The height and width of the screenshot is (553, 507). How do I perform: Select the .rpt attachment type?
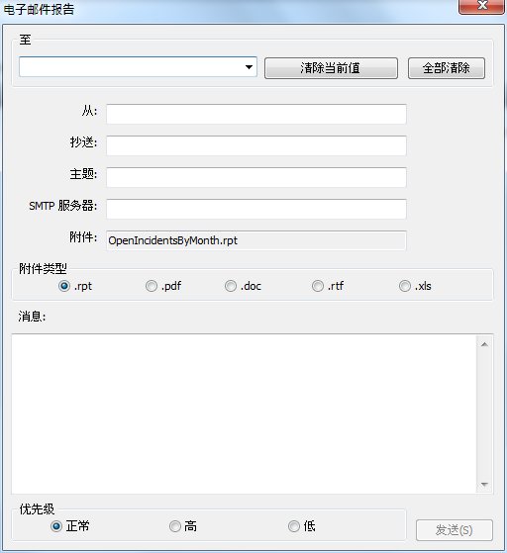coord(64,286)
